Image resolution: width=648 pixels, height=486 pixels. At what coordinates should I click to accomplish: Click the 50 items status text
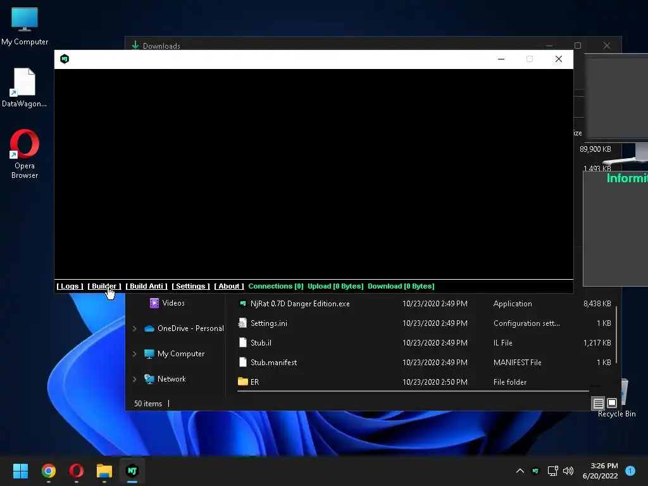click(x=148, y=403)
